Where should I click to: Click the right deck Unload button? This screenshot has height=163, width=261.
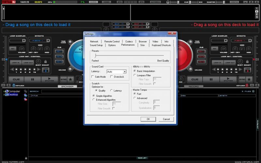191,69
